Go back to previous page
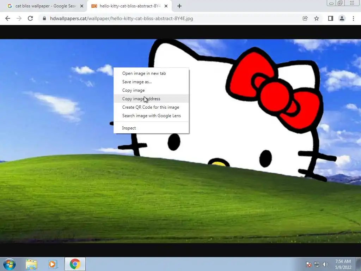 [8, 18]
